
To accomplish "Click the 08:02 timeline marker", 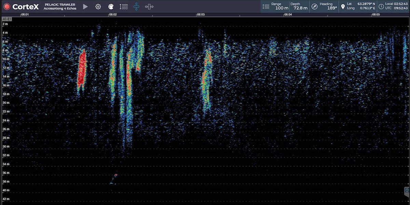I will (x=113, y=15).
